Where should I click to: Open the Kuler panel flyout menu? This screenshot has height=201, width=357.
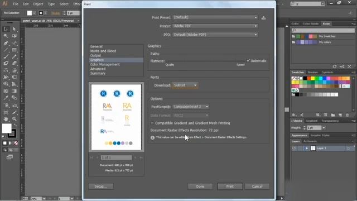pyautogui.click(x=353, y=23)
